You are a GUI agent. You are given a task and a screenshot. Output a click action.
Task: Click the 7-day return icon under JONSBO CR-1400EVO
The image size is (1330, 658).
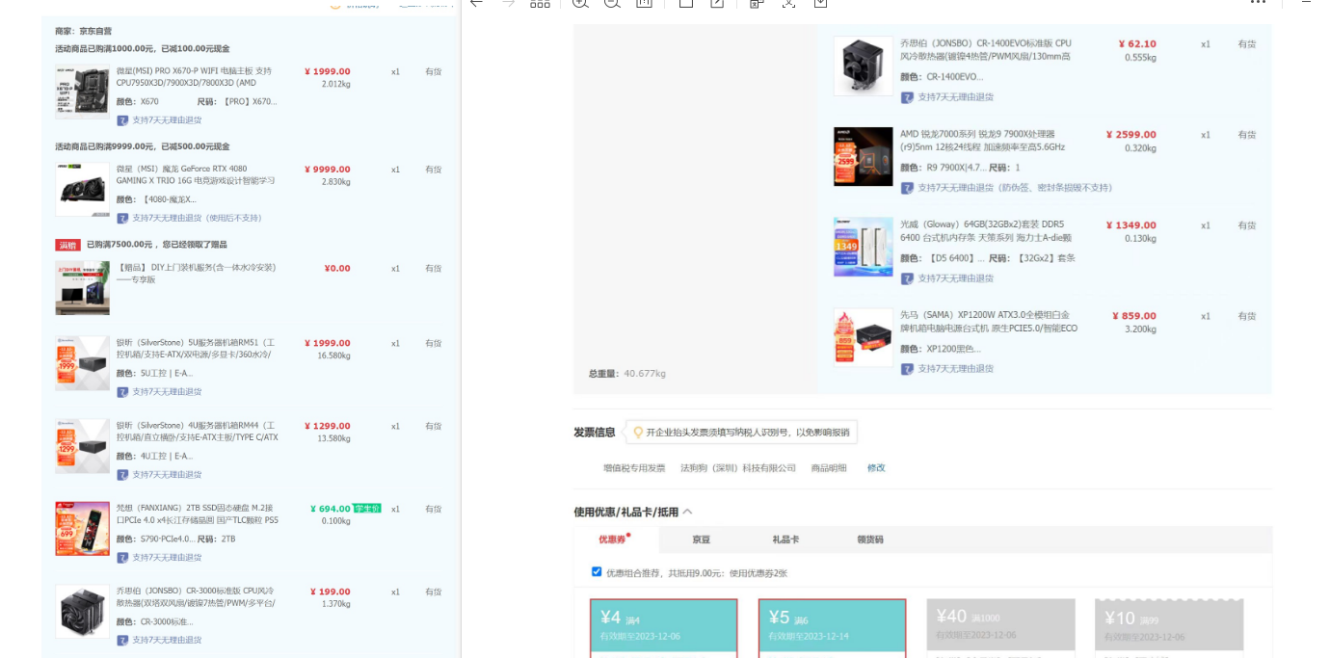tap(907, 97)
